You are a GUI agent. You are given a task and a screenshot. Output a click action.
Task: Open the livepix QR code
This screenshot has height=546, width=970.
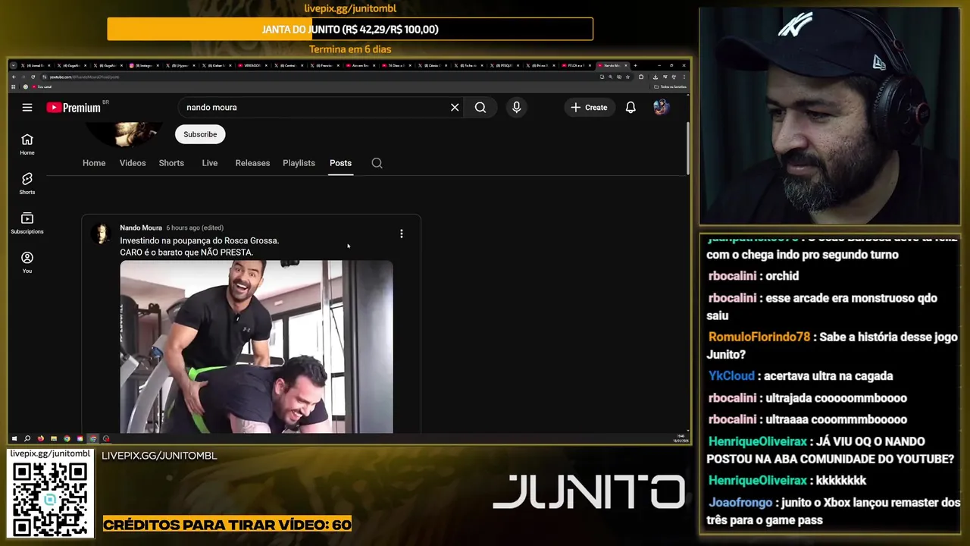(x=50, y=498)
